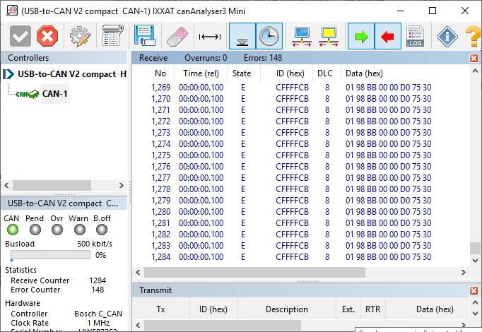482x332 pixels.
Task: Toggle the relative time clock button
Action: [269, 36]
